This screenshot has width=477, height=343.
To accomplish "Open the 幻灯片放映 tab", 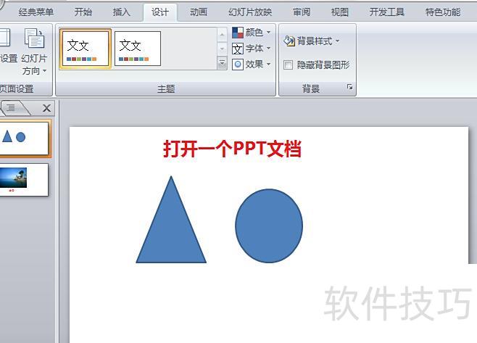I will (x=250, y=12).
